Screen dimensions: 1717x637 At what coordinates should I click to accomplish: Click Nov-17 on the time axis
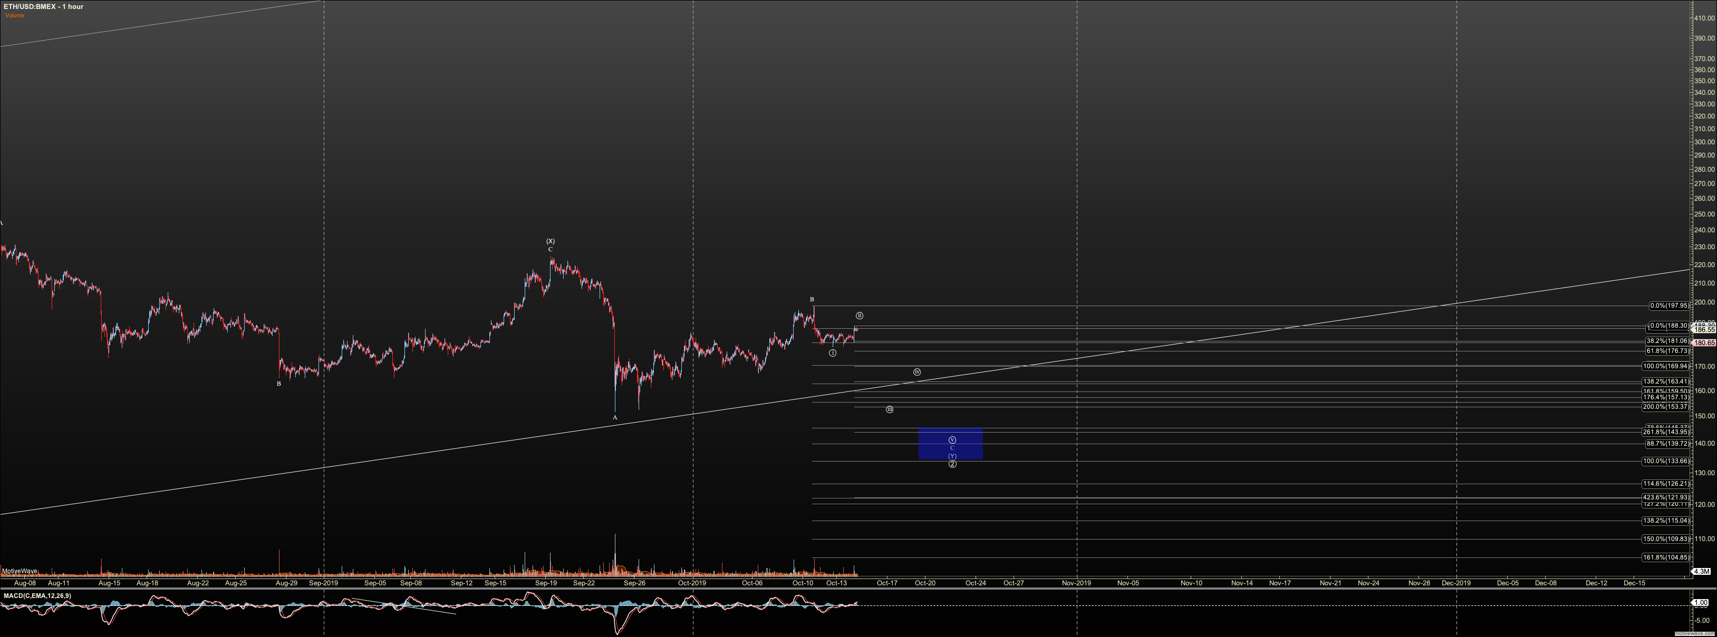(1280, 583)
